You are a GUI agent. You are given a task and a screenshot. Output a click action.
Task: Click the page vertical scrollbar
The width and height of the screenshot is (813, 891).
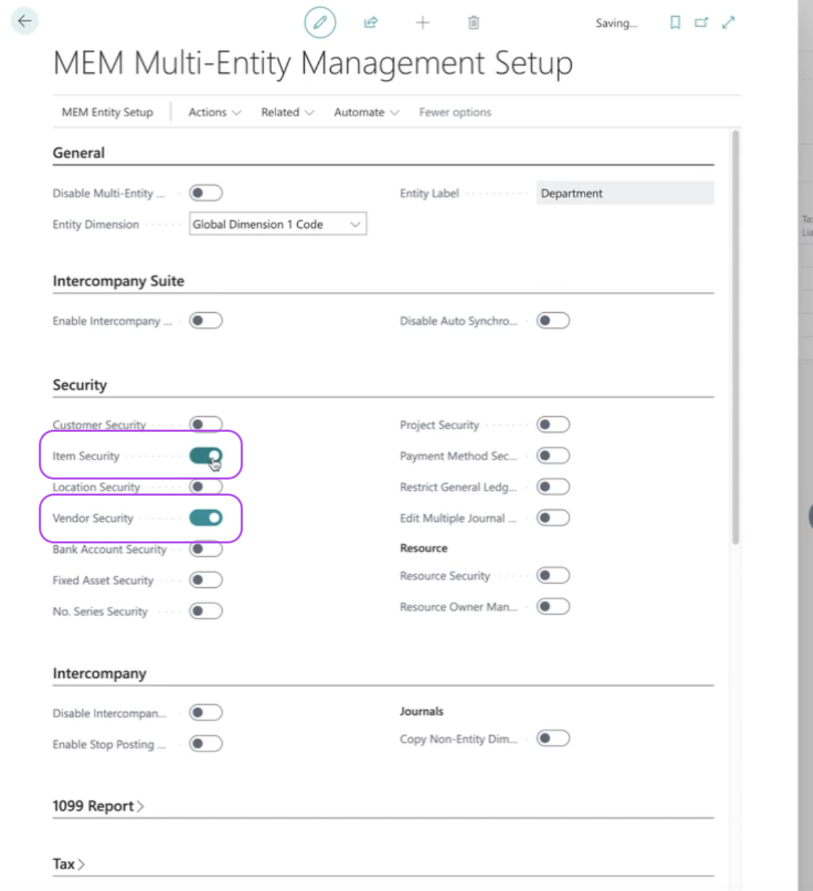tap(735, 337)
